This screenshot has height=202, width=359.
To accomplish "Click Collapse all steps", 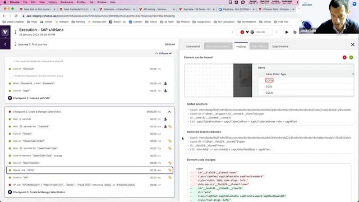I will coord(163,53).
